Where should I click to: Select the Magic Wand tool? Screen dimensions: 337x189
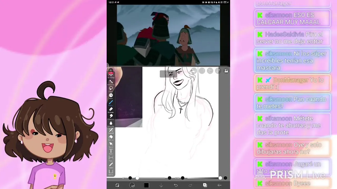point(111,82)
